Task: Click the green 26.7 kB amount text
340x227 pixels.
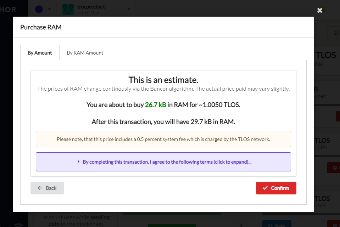Action: click(156, 105)
